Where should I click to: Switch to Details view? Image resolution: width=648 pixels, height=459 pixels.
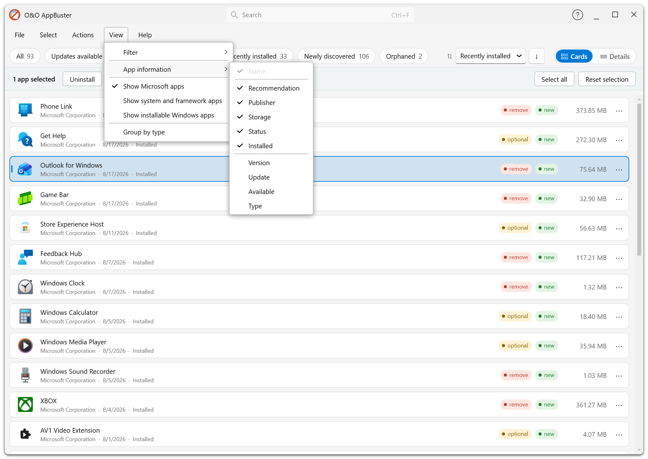click(x=615, y=56)
